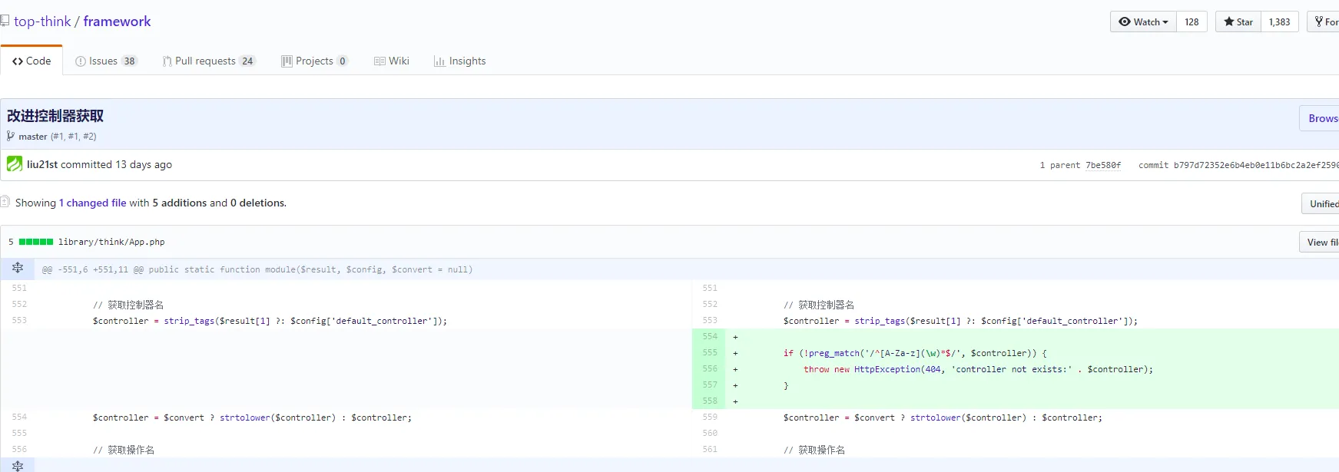Star the framework repository

tap(1238, 21)
